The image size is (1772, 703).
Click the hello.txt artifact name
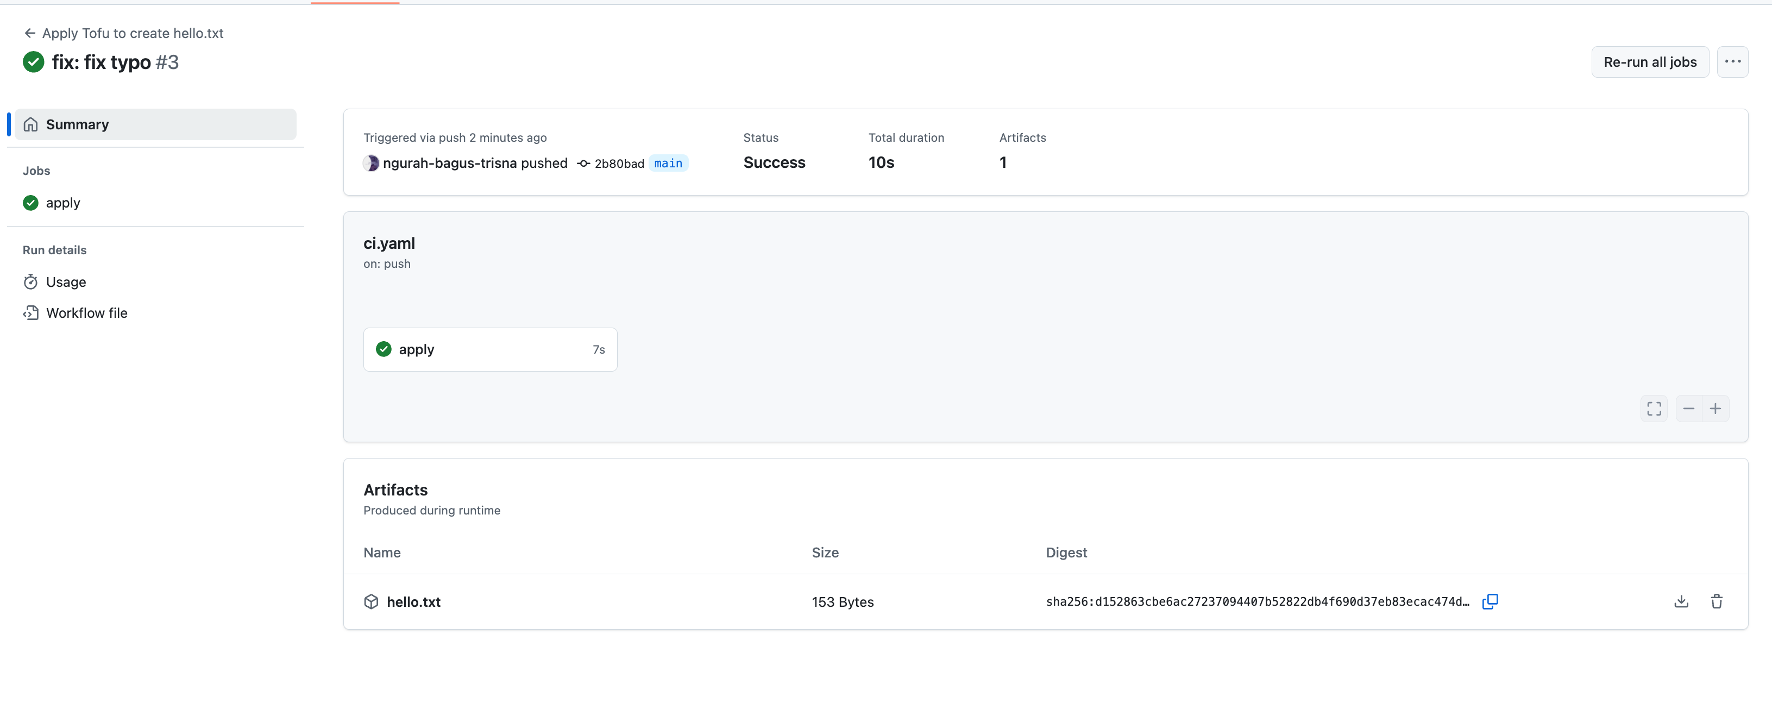(413, 602)
